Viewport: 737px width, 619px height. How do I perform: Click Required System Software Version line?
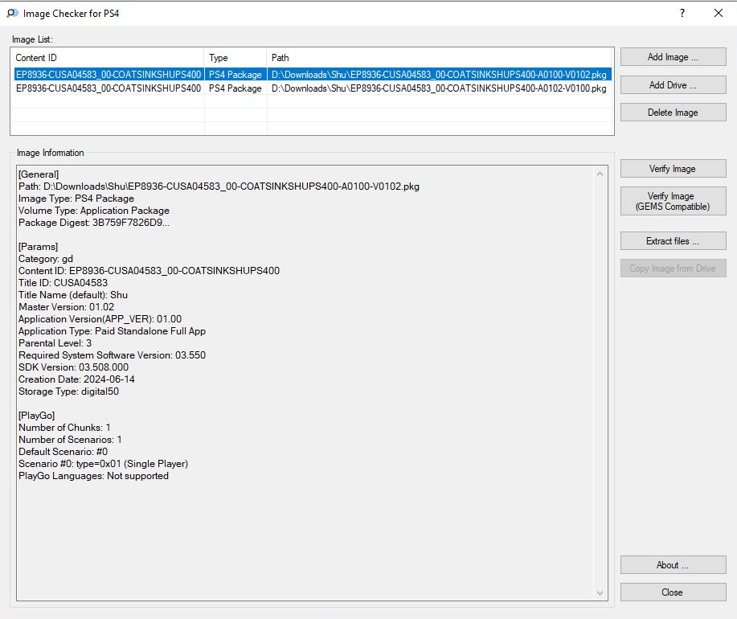point(112,355)
